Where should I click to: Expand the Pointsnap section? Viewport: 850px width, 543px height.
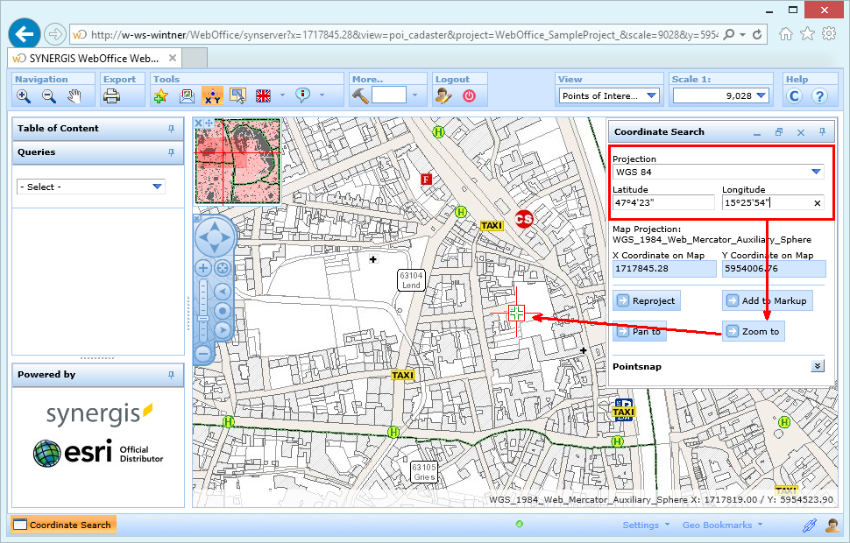(817, 365)
